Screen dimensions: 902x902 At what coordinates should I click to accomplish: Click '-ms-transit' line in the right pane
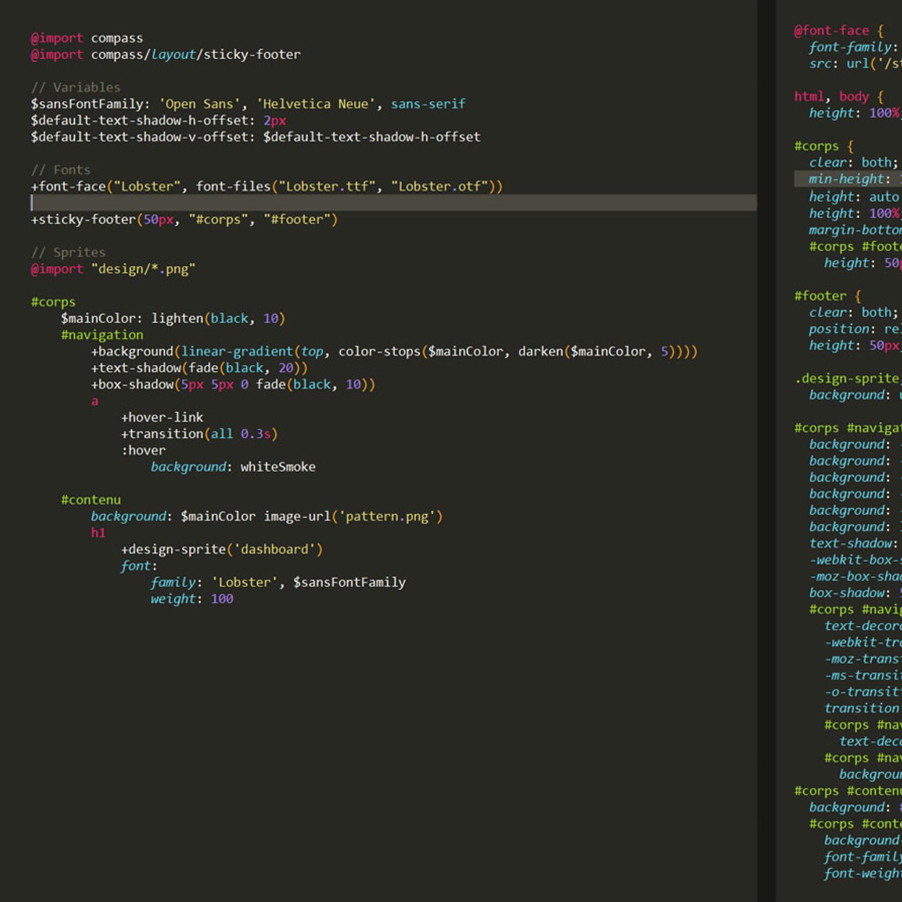coord(863,676)
